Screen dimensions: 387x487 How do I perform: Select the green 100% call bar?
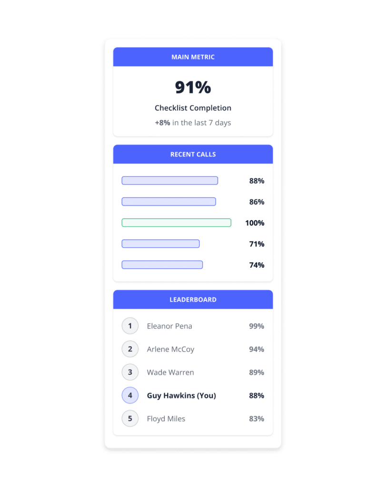[176, 223]
